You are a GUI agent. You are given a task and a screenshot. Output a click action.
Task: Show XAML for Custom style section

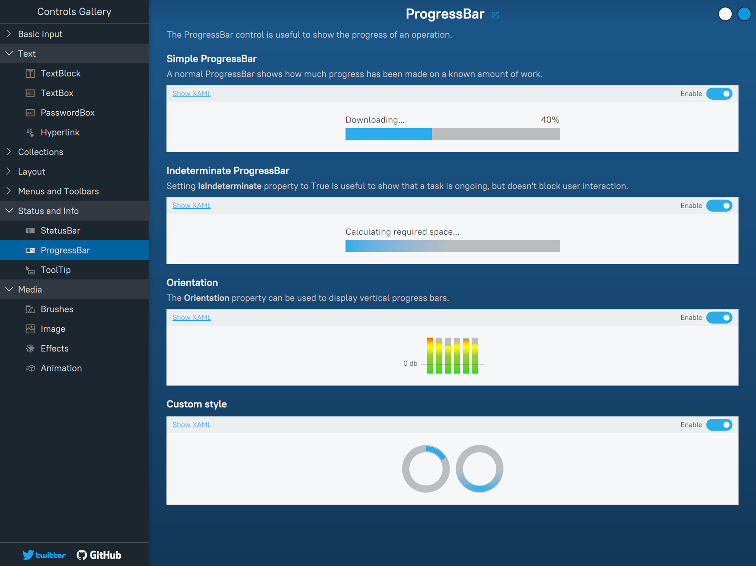pos(191,425)
